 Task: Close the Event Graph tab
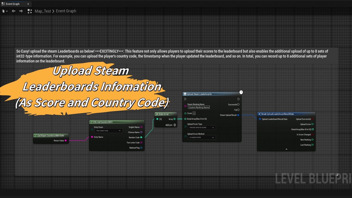(x=28, y=4)
